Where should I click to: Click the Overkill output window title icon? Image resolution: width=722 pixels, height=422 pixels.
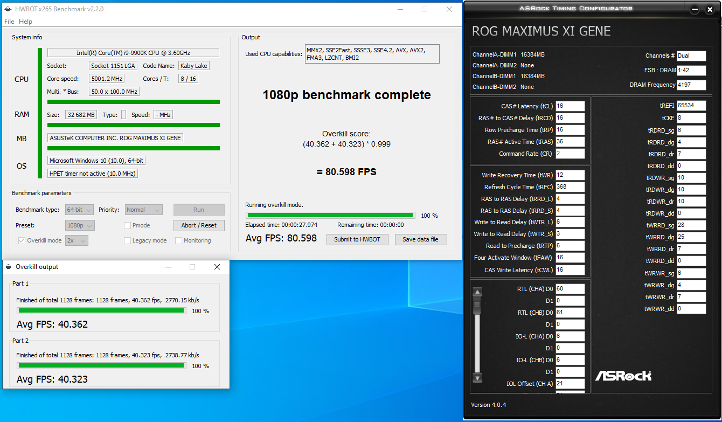[8, 267]
